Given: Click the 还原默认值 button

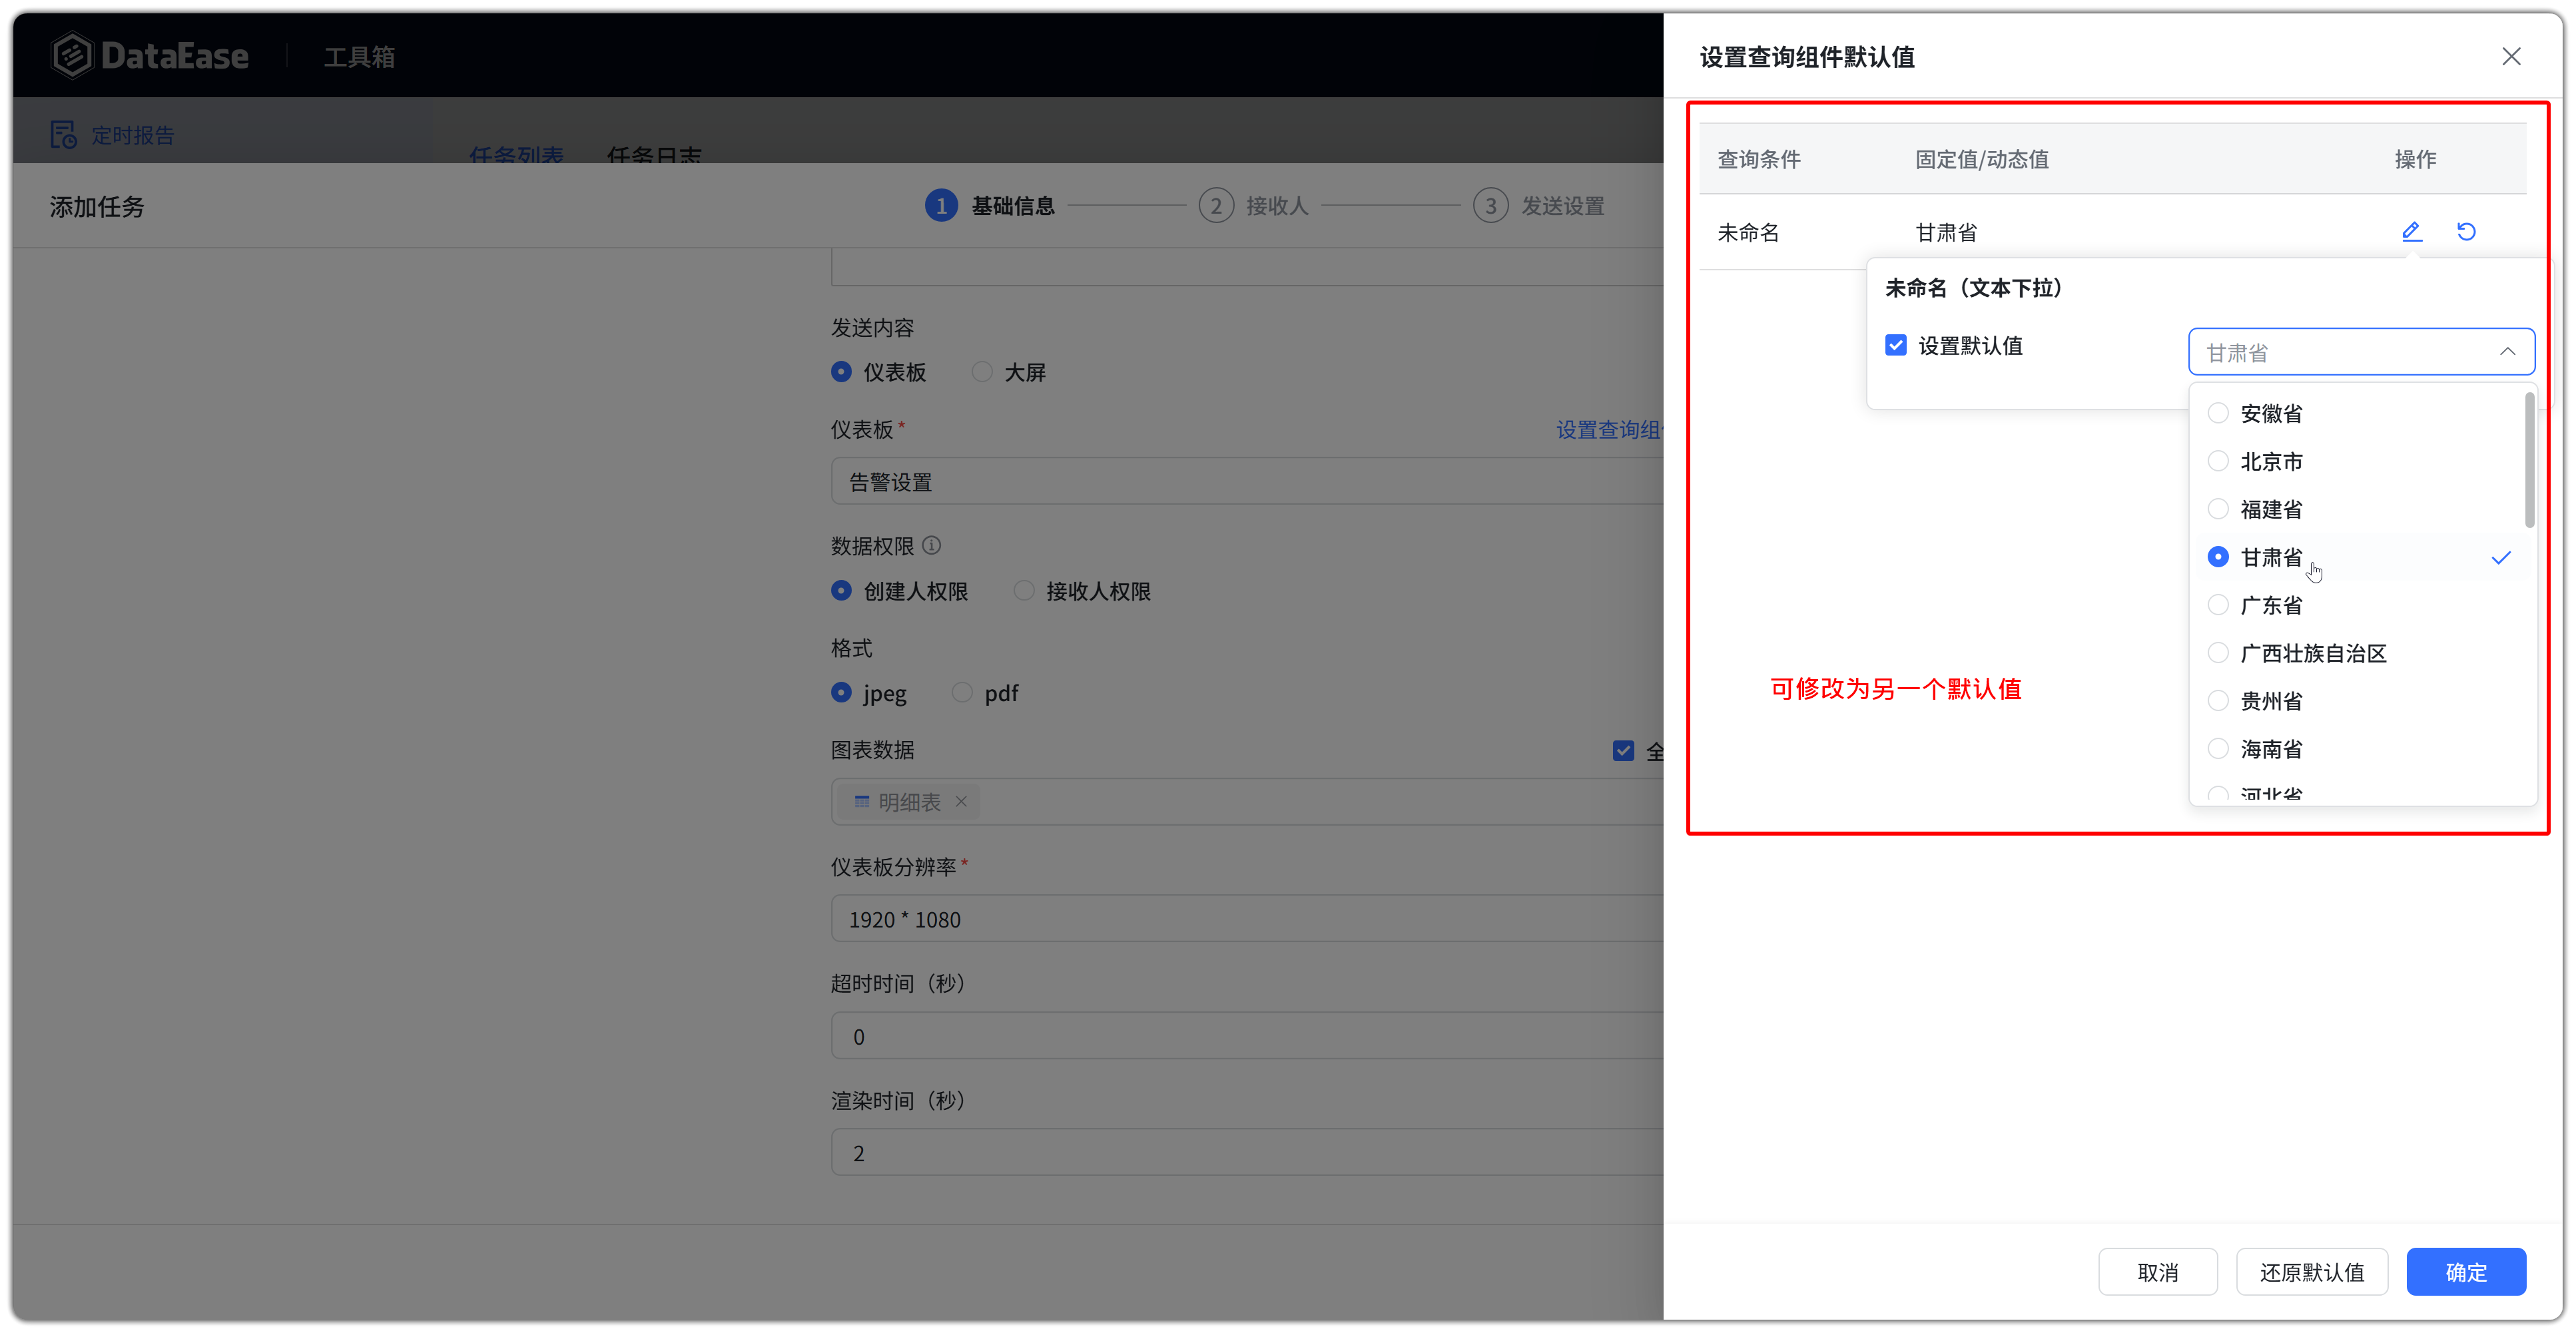Looking at the screenshot, I should coord(2312,1272).
